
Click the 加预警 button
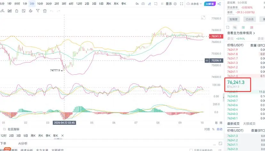(x=233, y=19)
